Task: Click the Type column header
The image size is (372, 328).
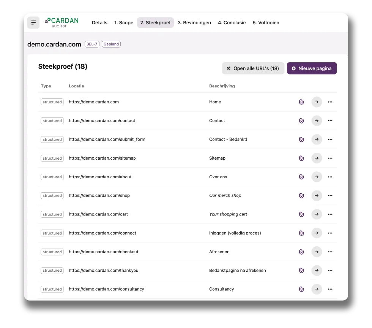Action: (46, 86)
